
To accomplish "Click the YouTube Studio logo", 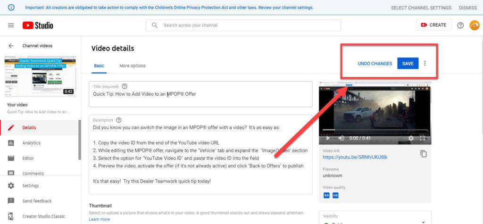I will click(x=38, y=25).
